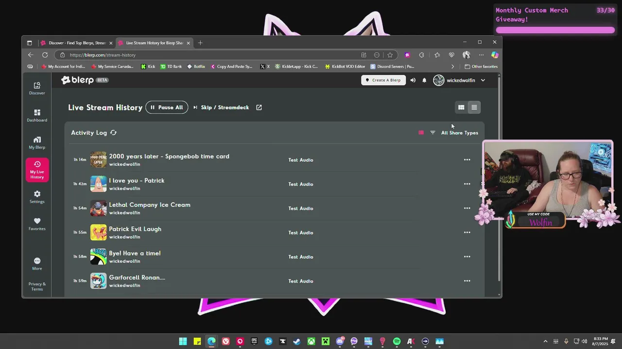This screenshot has width=622, height=349.
Task: Open the Discover sidebar item
Action: tap(37, 88)
